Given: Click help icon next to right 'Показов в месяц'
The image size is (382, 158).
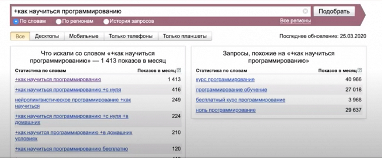Looking at the screenshot, I should point(360,70).
